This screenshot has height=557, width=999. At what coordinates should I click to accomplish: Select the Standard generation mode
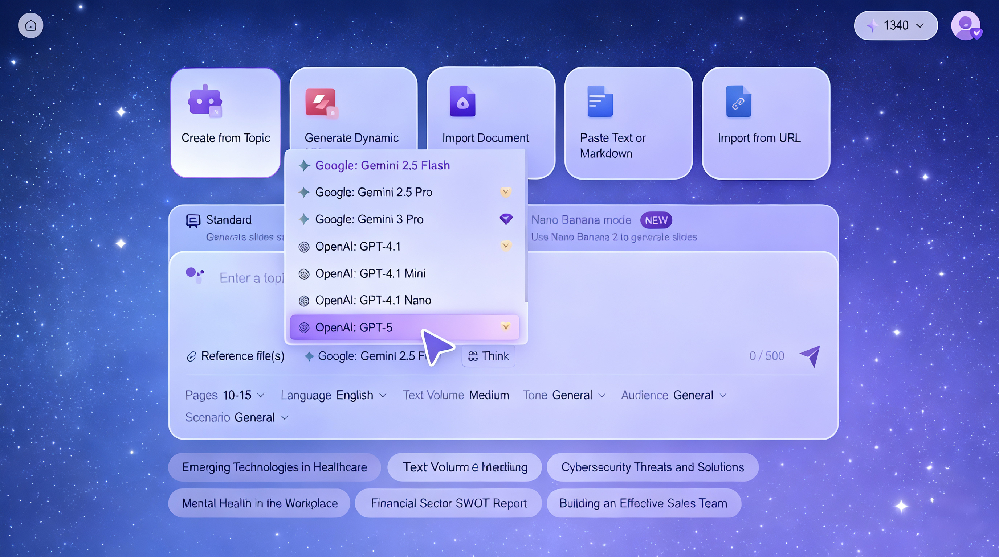click(x=228, y=220)
